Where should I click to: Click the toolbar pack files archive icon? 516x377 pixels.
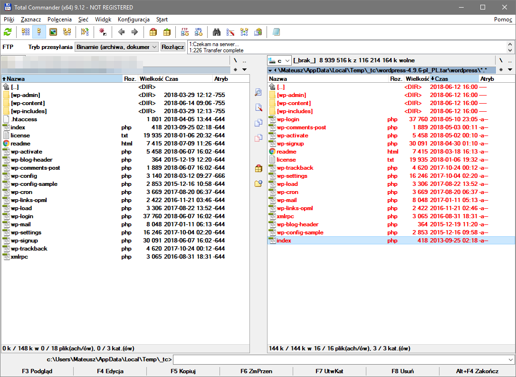coord(153,32)
